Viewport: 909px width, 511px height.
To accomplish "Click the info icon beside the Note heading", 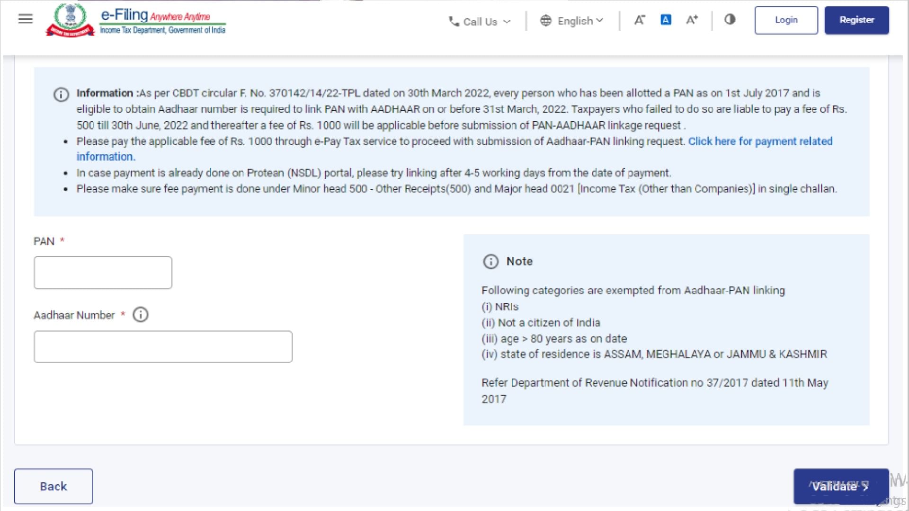I will pos(491,262).
